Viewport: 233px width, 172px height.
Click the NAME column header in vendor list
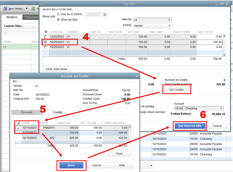(x=7, y=42)
